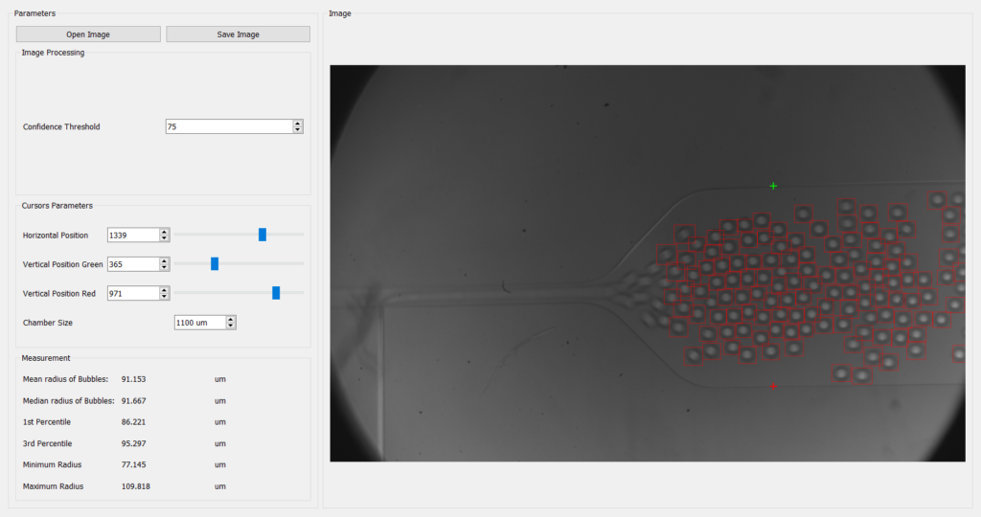Select Minimum Radius value 77.145
The width and height of the screenshot is (981, 517).
(x=133, y=464)
